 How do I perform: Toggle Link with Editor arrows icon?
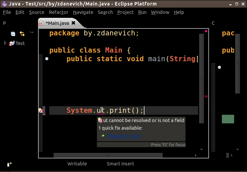22,33
